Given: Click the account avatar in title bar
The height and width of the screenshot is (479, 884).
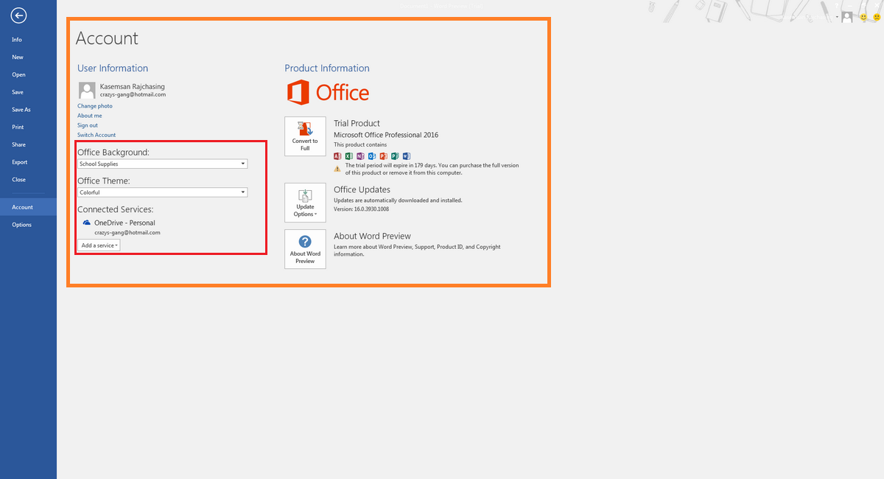Looking at the screenshot, I should tap(847, 16).
